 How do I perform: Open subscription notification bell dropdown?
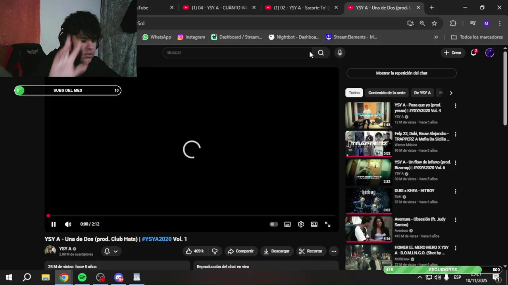(111, 251)
